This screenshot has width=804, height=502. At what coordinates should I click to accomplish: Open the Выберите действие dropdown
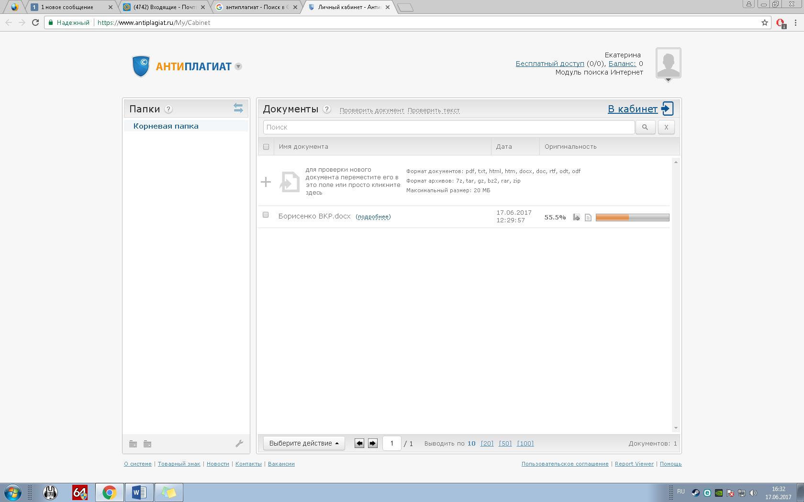tap(304, 444)
